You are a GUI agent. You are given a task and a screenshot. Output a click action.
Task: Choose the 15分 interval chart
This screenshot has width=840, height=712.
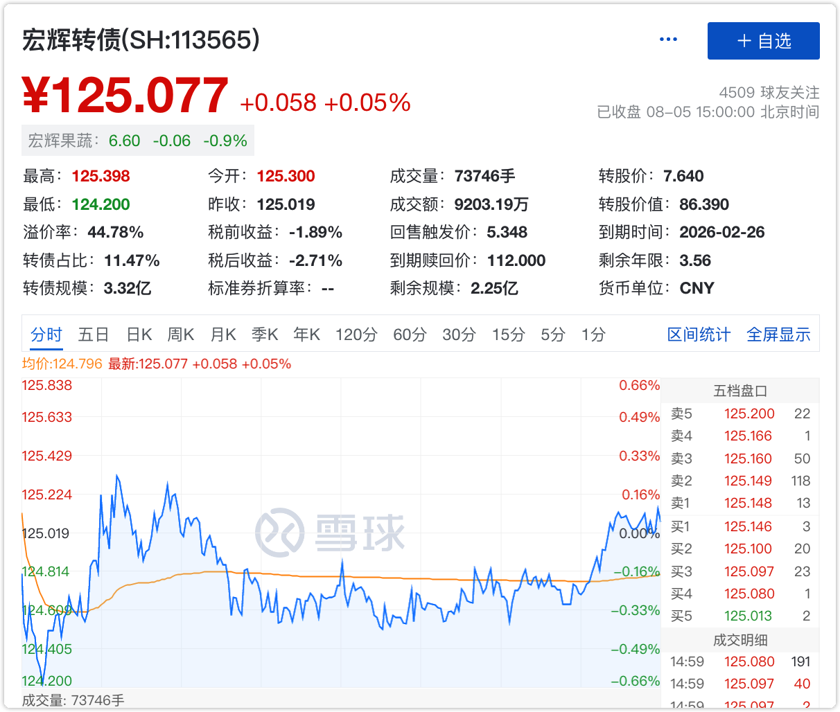tap(508, 335)
